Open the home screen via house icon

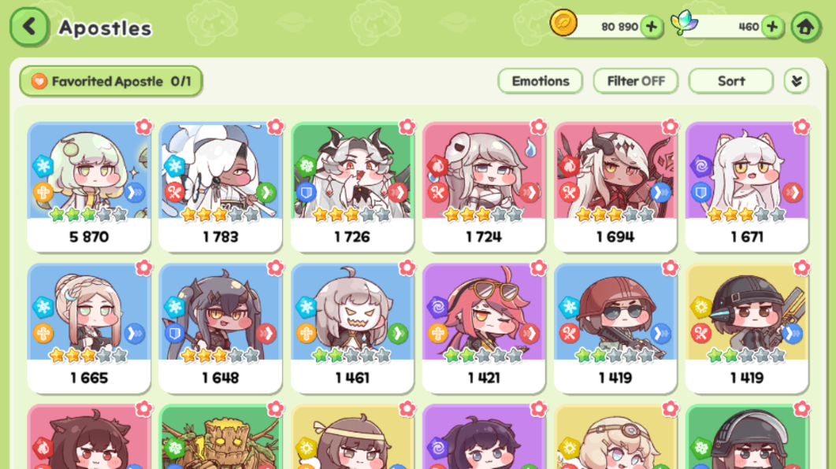coord(805,27)
